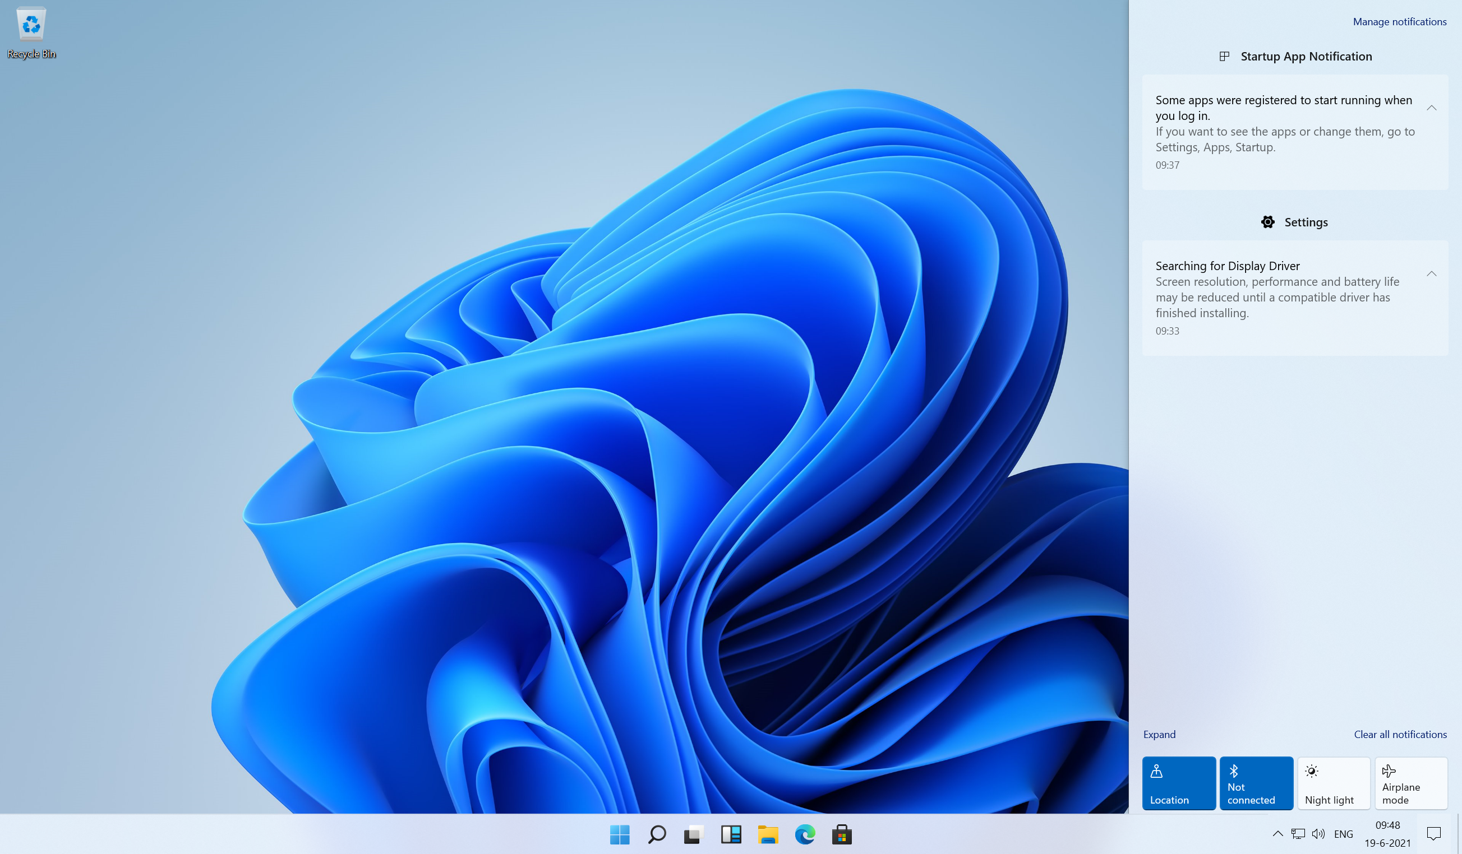Click Clear all notifications link

[x=1400, y=734]
